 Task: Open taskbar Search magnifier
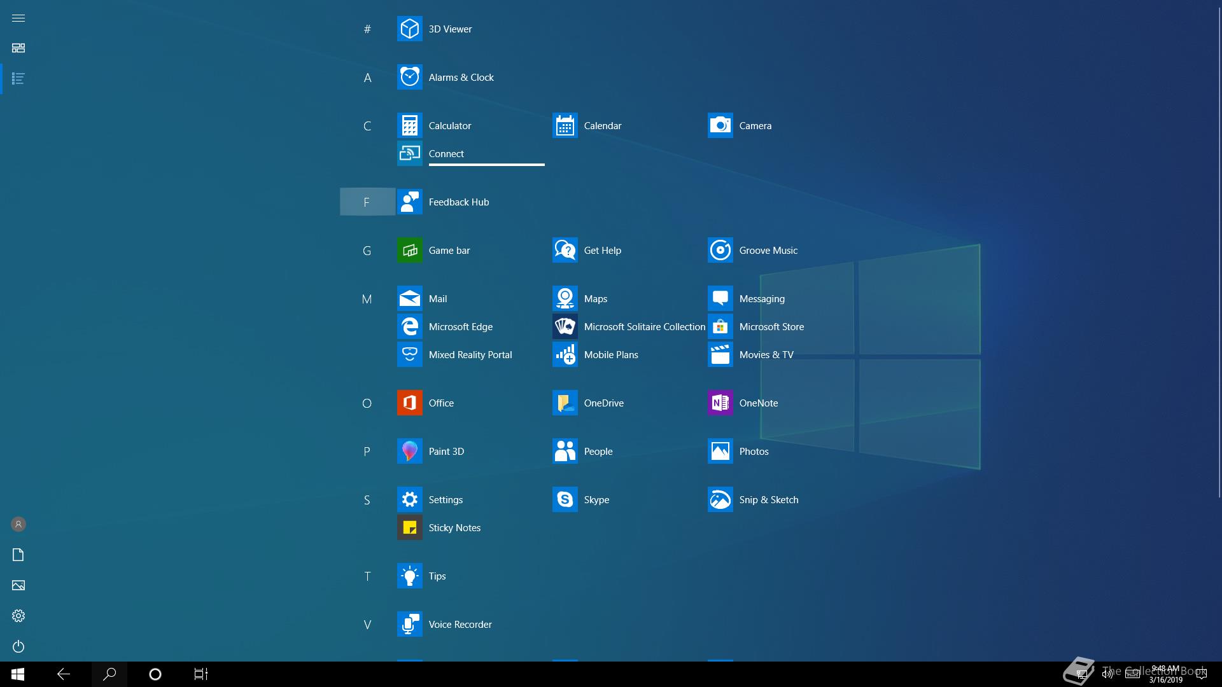coord(109,674)
